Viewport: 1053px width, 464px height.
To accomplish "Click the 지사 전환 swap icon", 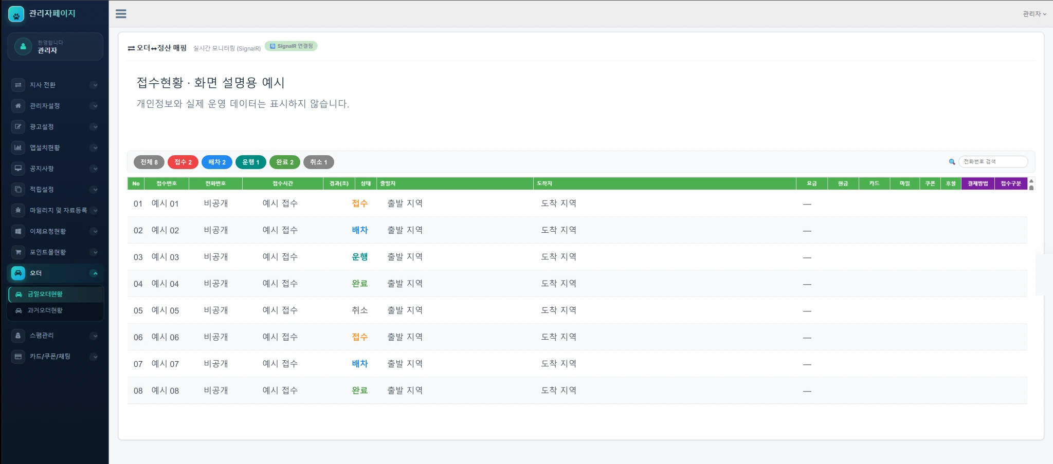I will click(18, 85).
